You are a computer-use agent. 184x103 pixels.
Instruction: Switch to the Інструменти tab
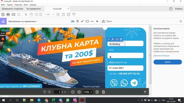coord(33,9)
